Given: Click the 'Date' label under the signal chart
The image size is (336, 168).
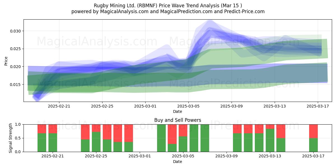Looking at the screenshot, I should point(178,162).
